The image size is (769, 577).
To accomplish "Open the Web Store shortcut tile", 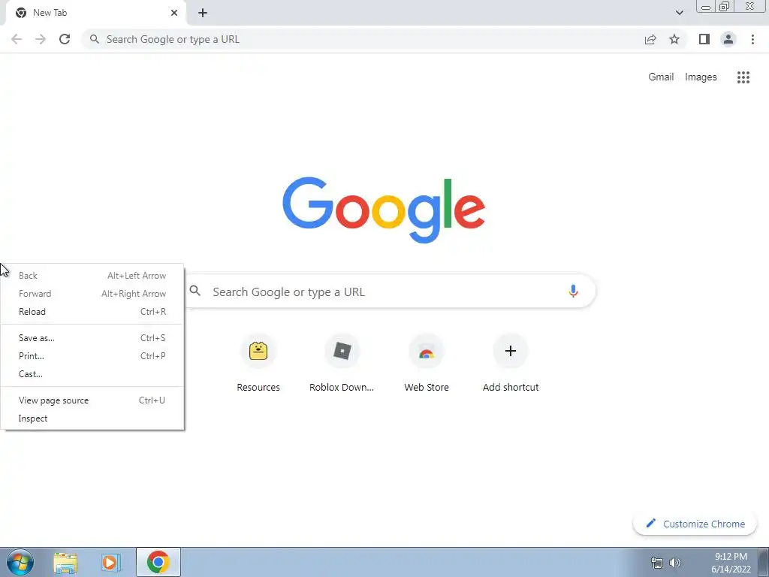I will pyautogui.click(x=427, y=363).
